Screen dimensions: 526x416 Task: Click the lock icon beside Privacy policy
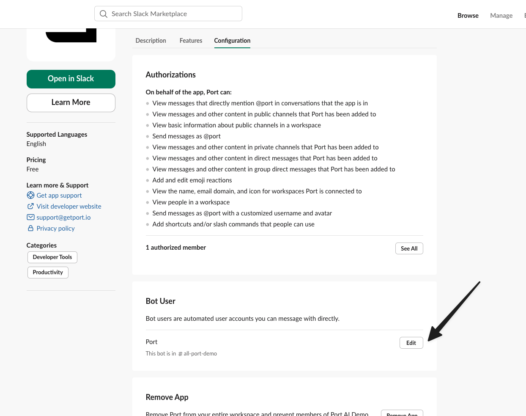click(30, 228)
